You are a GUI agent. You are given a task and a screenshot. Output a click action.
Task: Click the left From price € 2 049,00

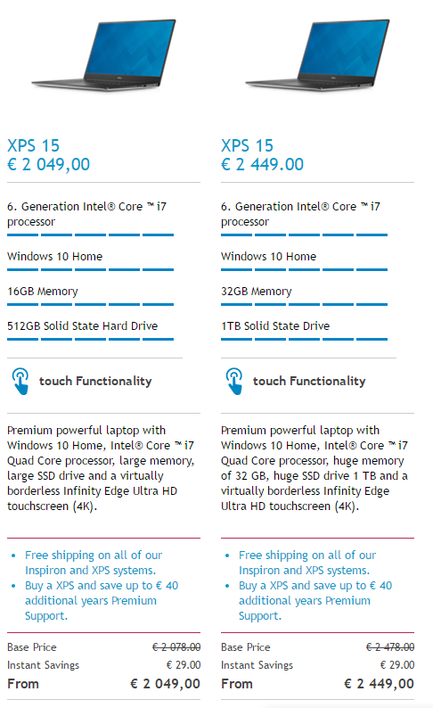tap(165, 684)
